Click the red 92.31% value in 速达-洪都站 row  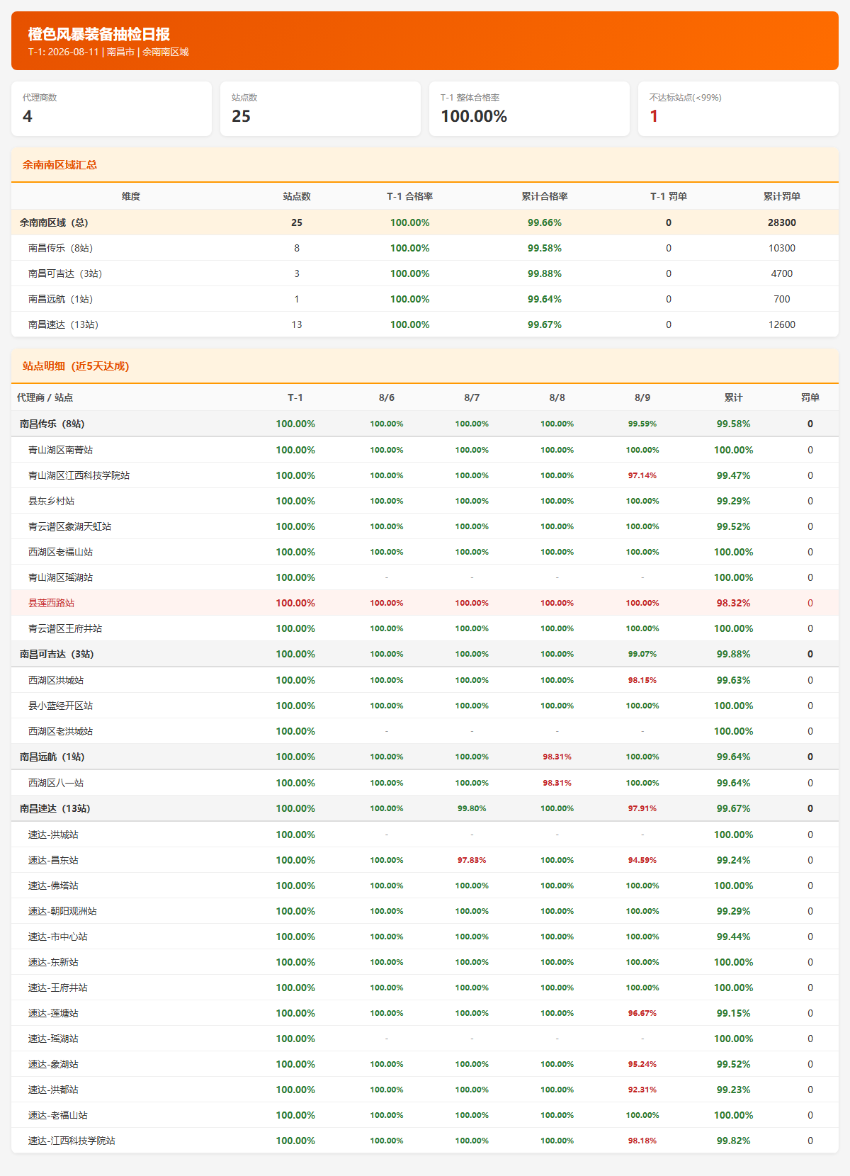click(x=642, y=1090)
